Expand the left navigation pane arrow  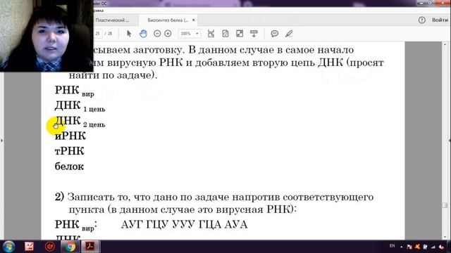point(2,141)
